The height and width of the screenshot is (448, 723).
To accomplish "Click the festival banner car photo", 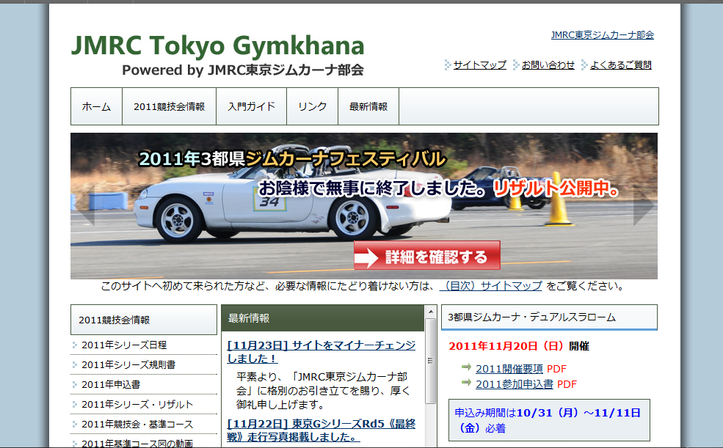I will point(364,206).
